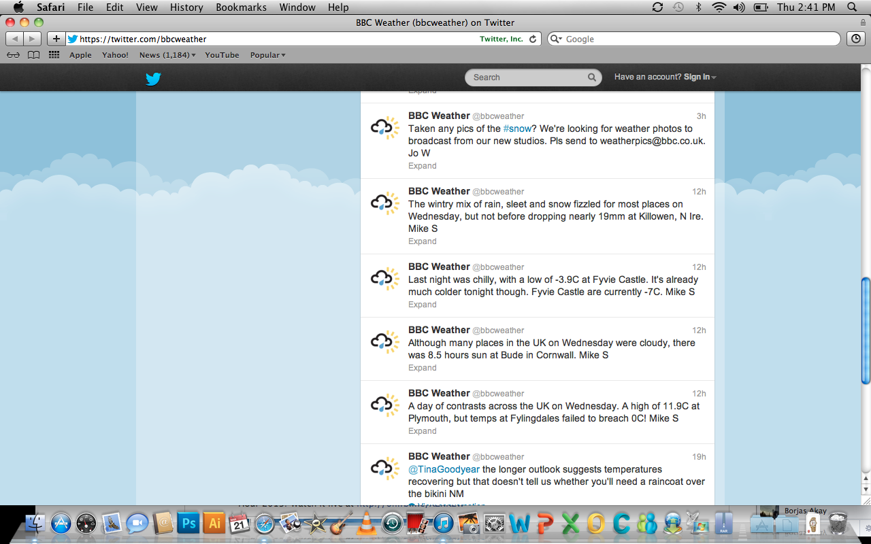This screenshot has width=871, height=544.
Task: Launch Illustrator from the Dock
Action: [214, 523]
